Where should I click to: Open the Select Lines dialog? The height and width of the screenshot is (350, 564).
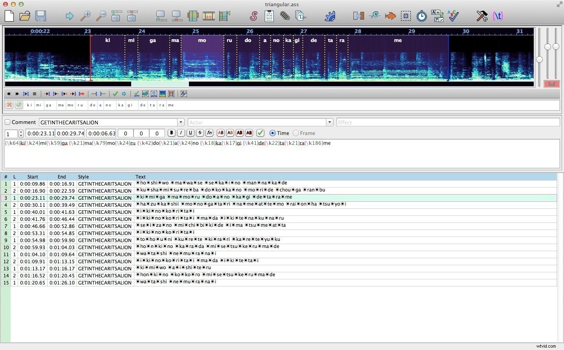(406, 16)
